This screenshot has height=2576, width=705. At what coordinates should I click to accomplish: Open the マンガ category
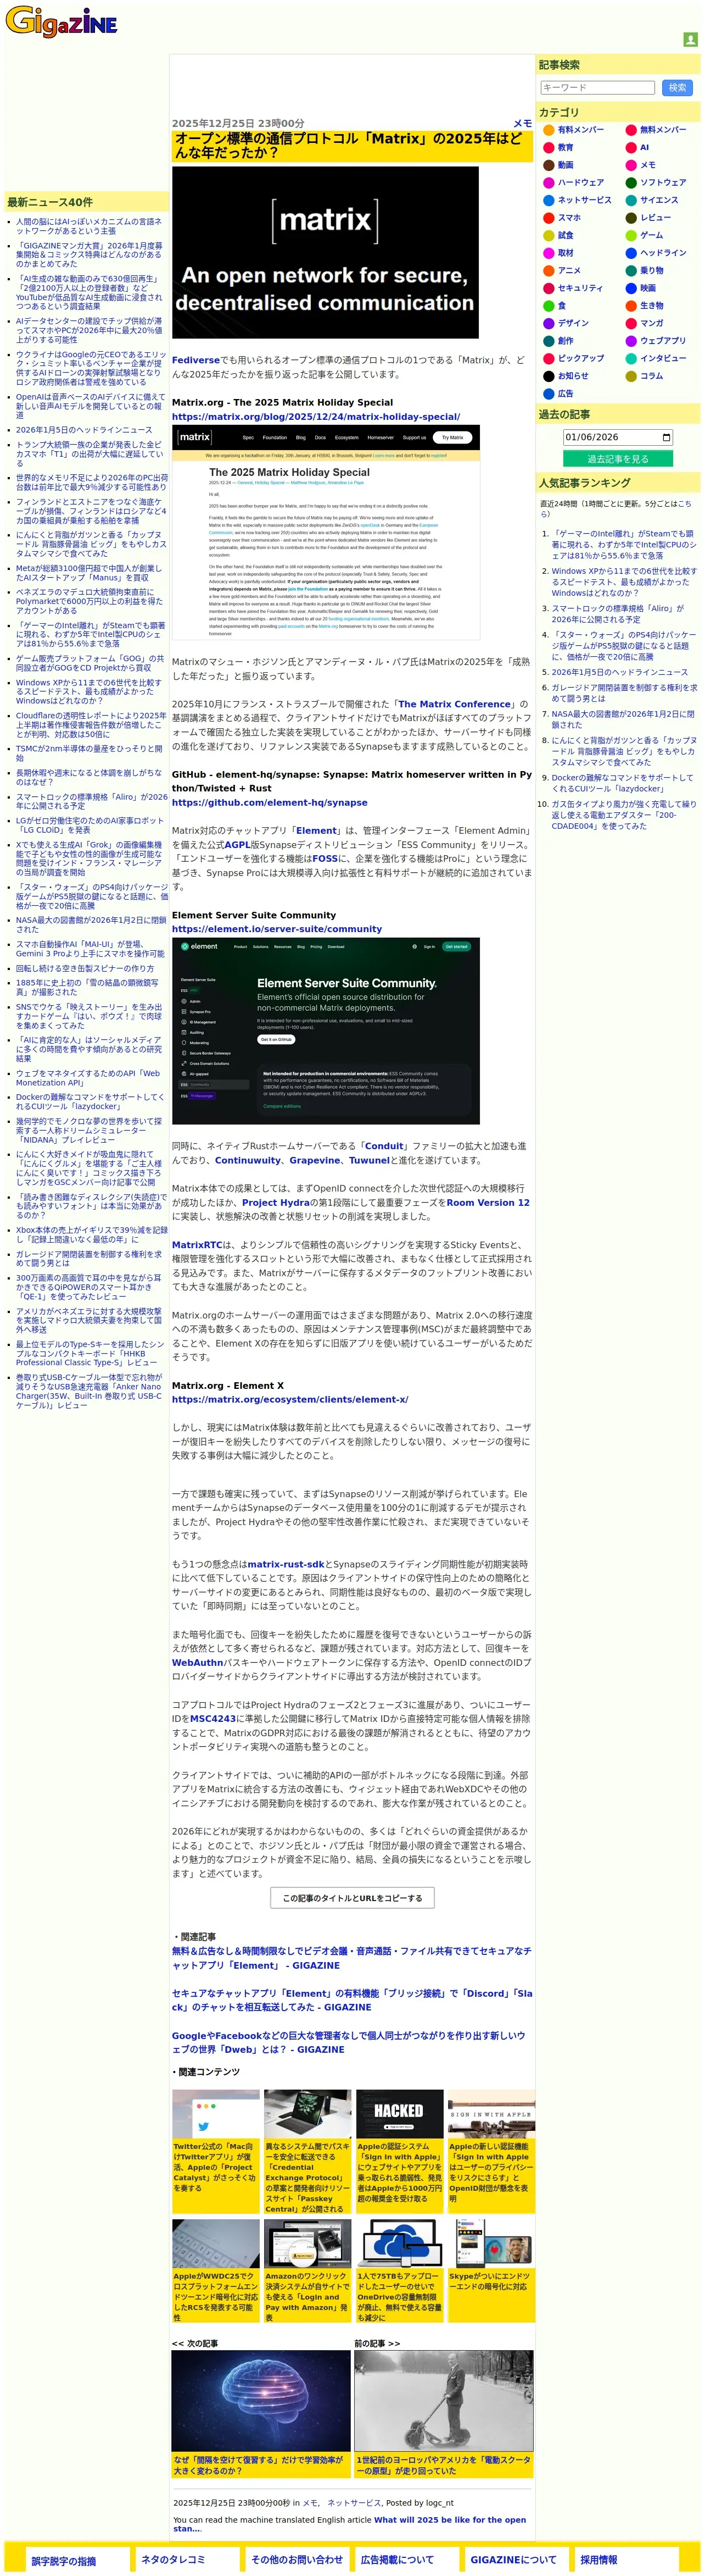pos(651,324)
